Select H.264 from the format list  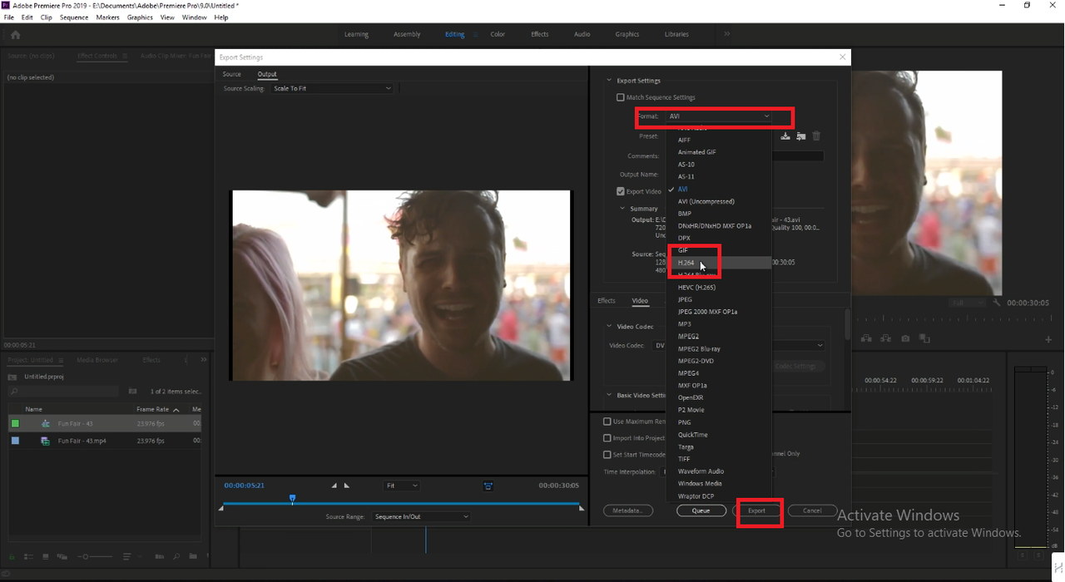click(717, 263)
